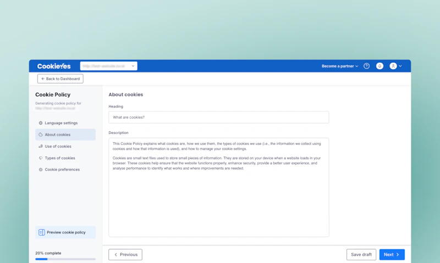
Task: Click 'Generating cookie policy for' text
Action: coord(58,103)
